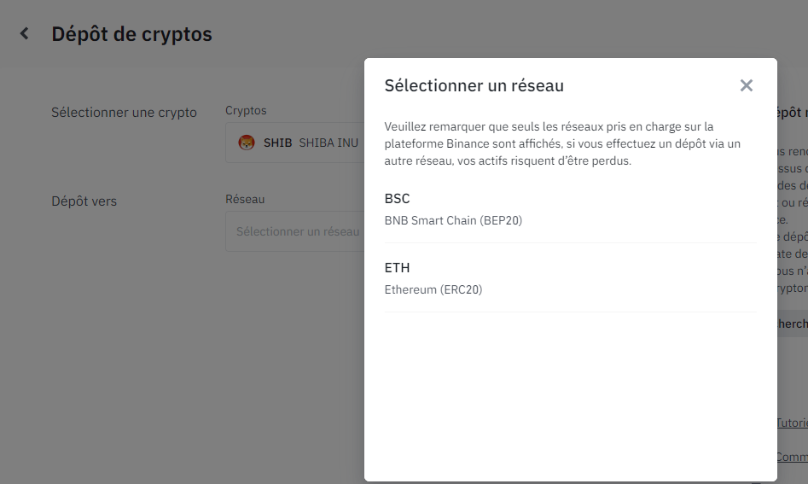Click the SHIBA INU coin name

[x=328, y=143]
